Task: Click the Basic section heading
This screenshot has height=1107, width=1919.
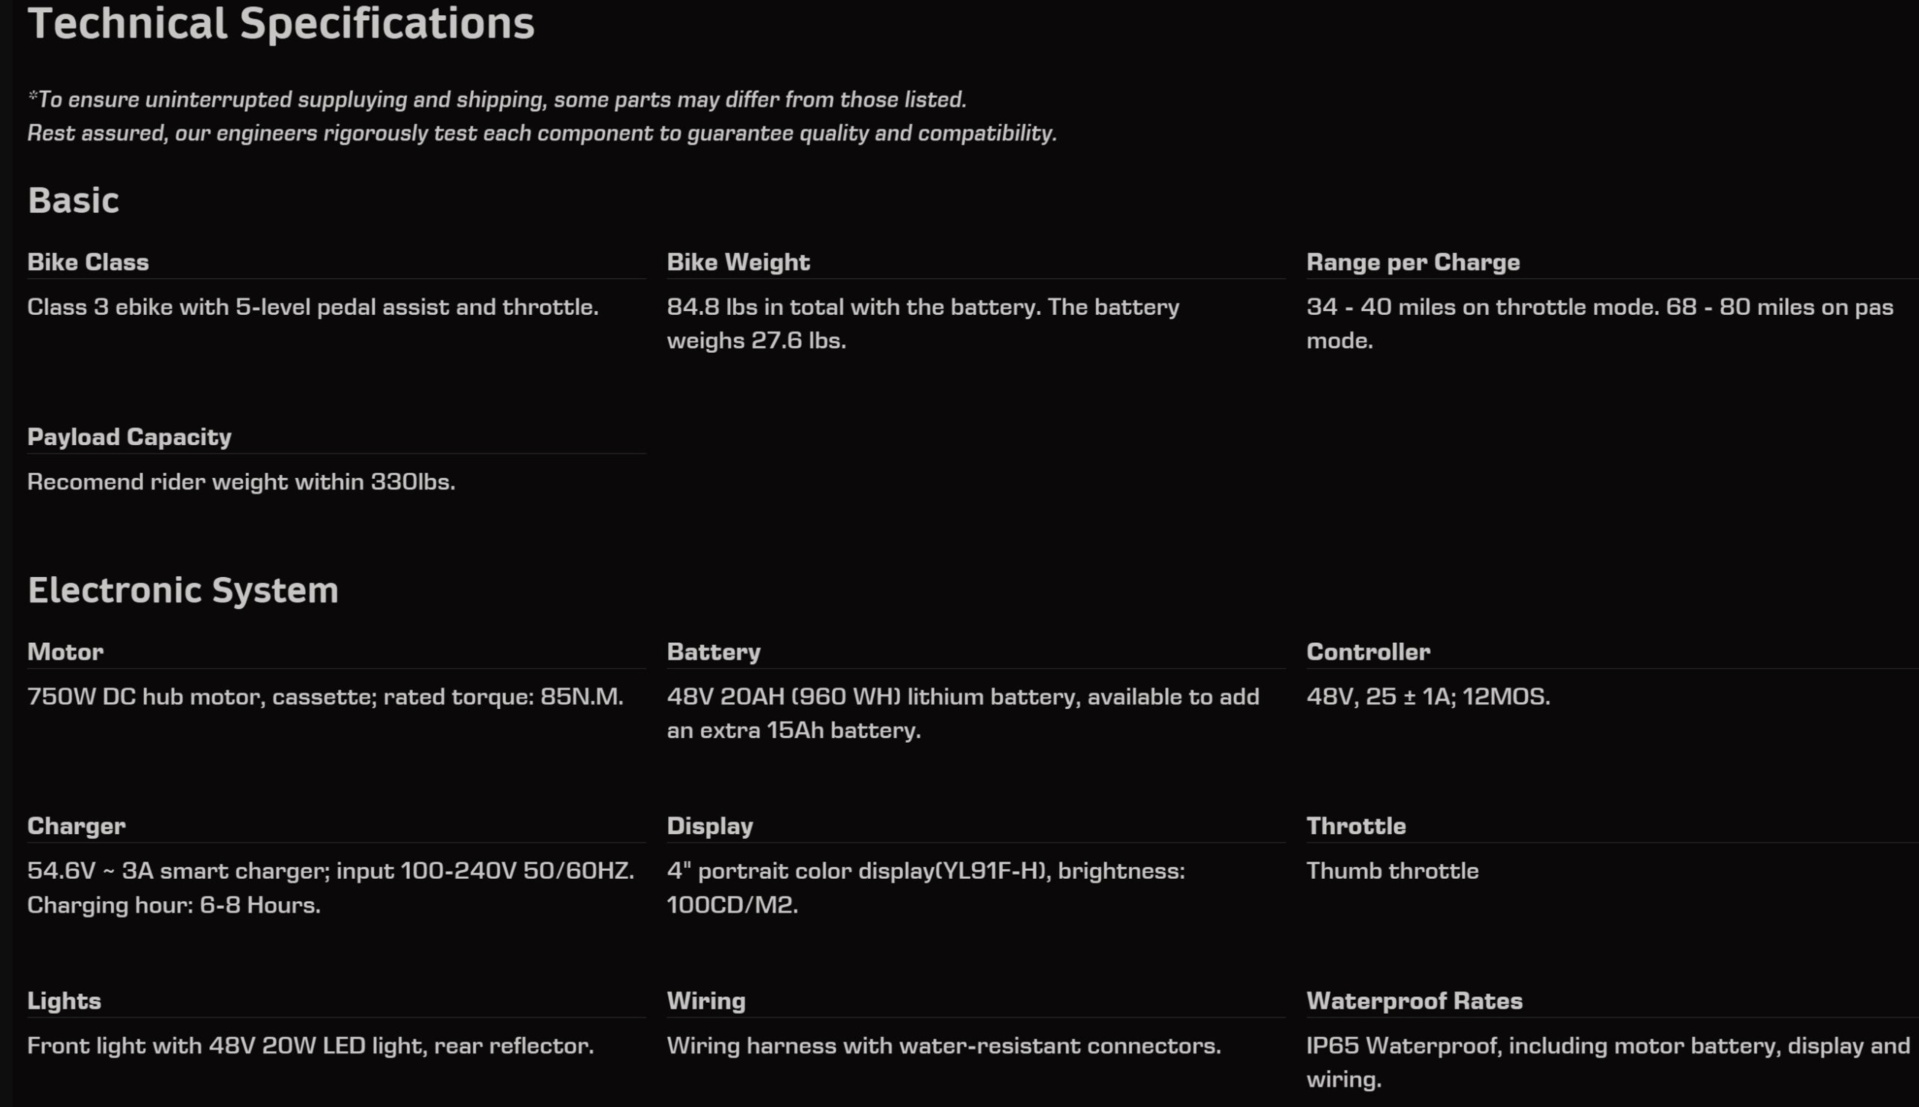Action: click(73, 201)
